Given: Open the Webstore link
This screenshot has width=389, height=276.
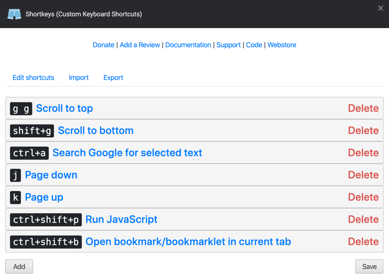Looking at the screenshot, I should [282, 45].
